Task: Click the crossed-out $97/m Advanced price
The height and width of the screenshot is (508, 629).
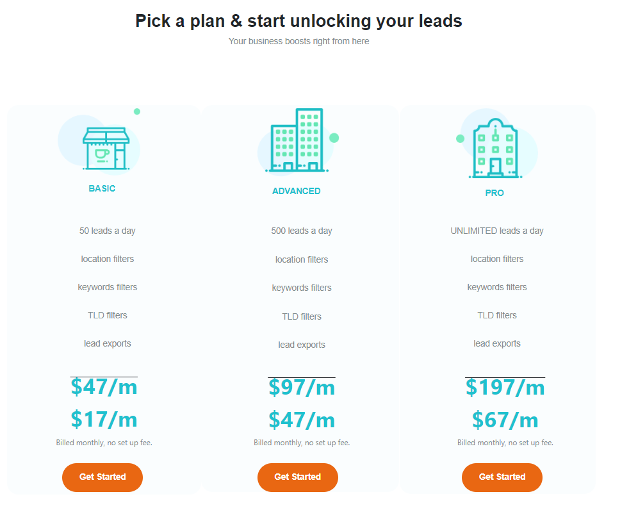Action: pos(302,388)
